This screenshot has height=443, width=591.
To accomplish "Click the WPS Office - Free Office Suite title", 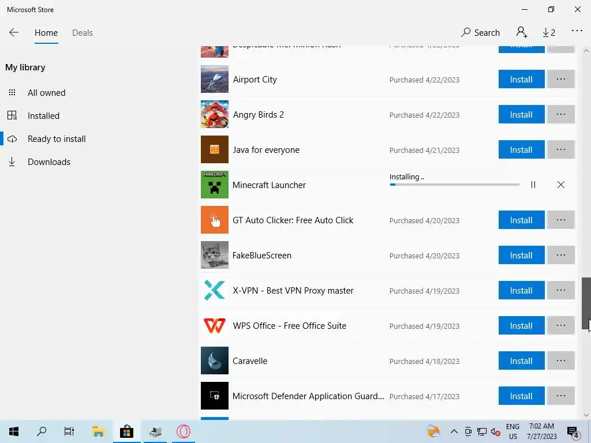I will tap(290, 326).
